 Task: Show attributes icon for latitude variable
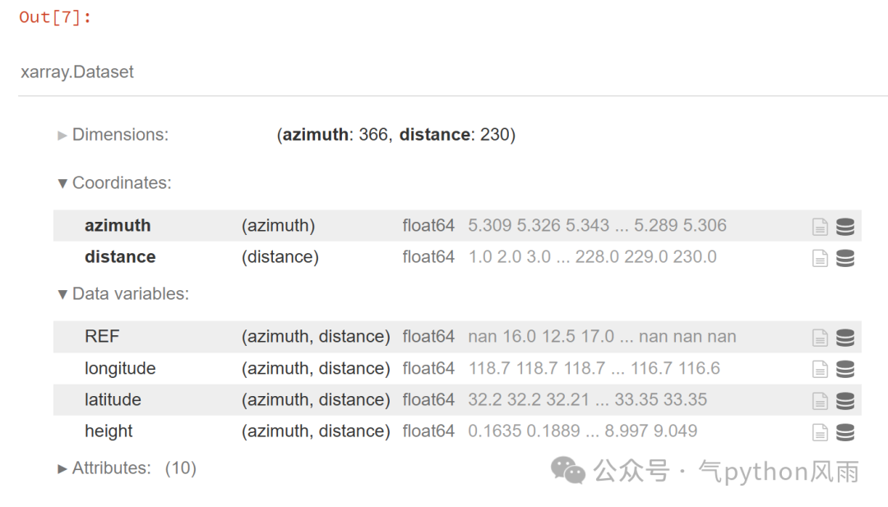click(x=820, y=401)
